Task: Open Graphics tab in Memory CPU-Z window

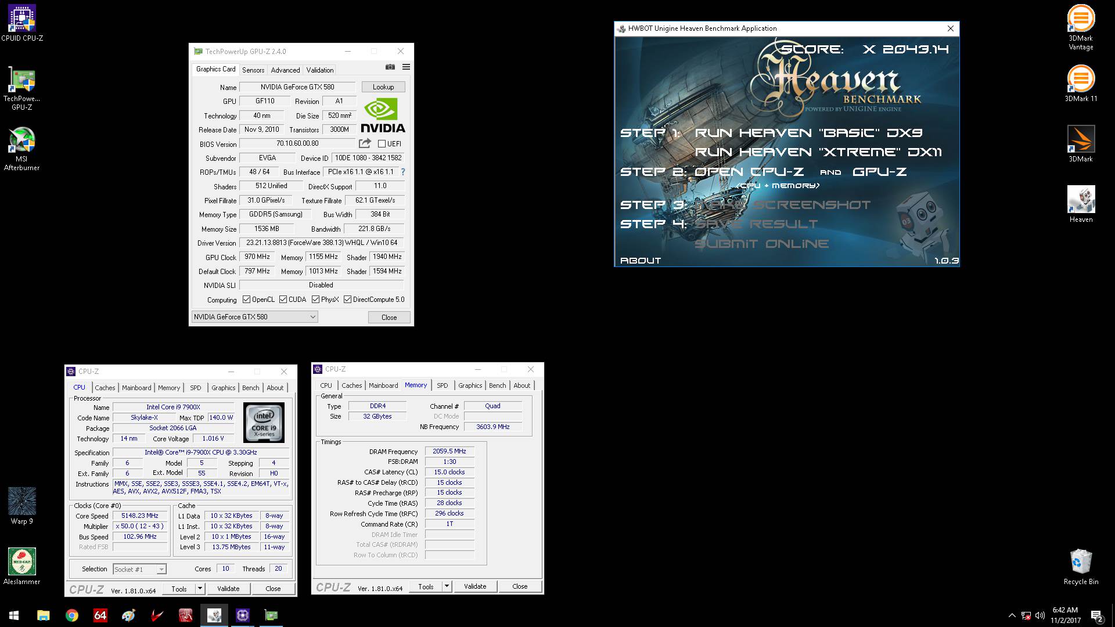Action: pyautogui.click(x=470, y=385)
